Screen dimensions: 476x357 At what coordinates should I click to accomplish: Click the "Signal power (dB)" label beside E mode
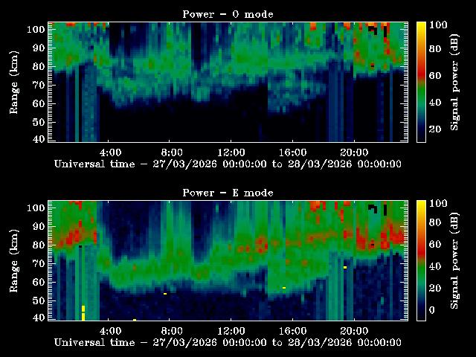[455, 260]
